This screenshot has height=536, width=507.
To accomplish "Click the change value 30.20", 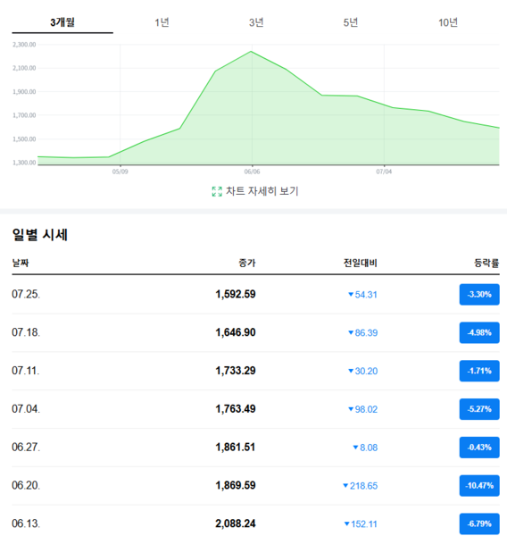I will coord(366,372).
